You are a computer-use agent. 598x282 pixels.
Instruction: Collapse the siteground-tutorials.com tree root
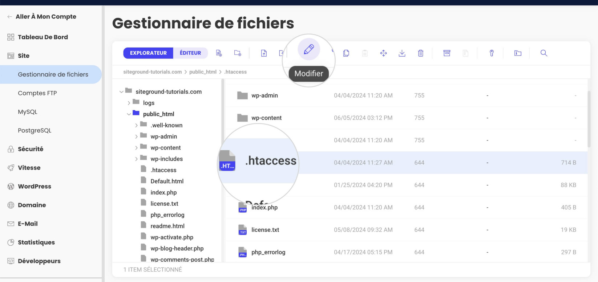[x=121, y=92]
